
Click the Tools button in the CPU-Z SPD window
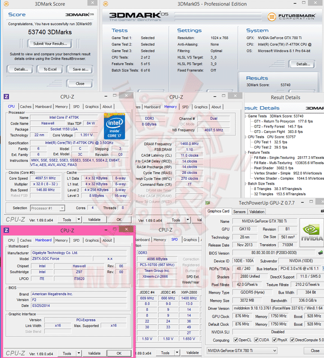coord(165,353)
